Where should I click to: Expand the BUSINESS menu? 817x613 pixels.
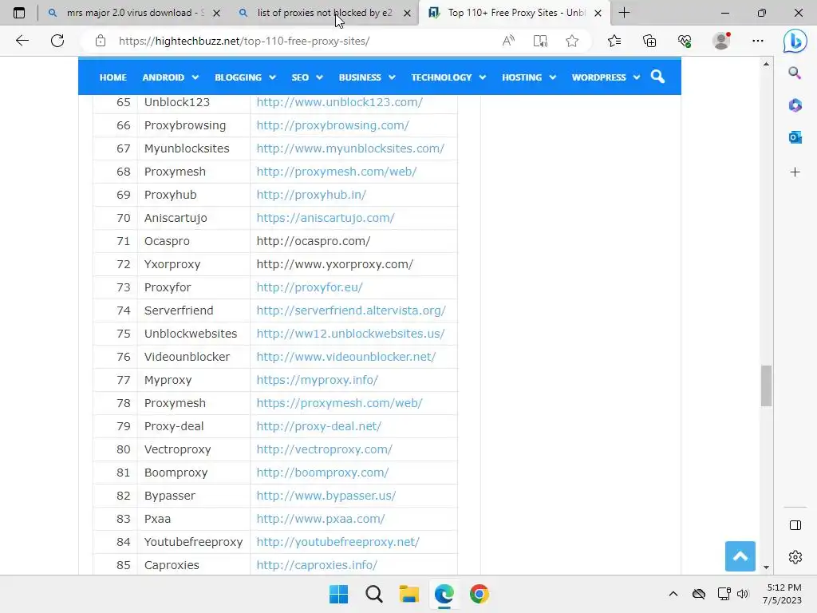[367, 77]
